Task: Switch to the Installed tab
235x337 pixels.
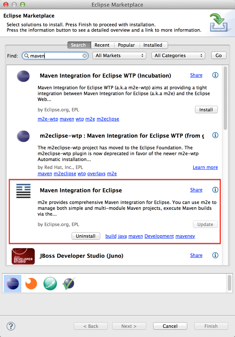Action: (x=153, y=45)
